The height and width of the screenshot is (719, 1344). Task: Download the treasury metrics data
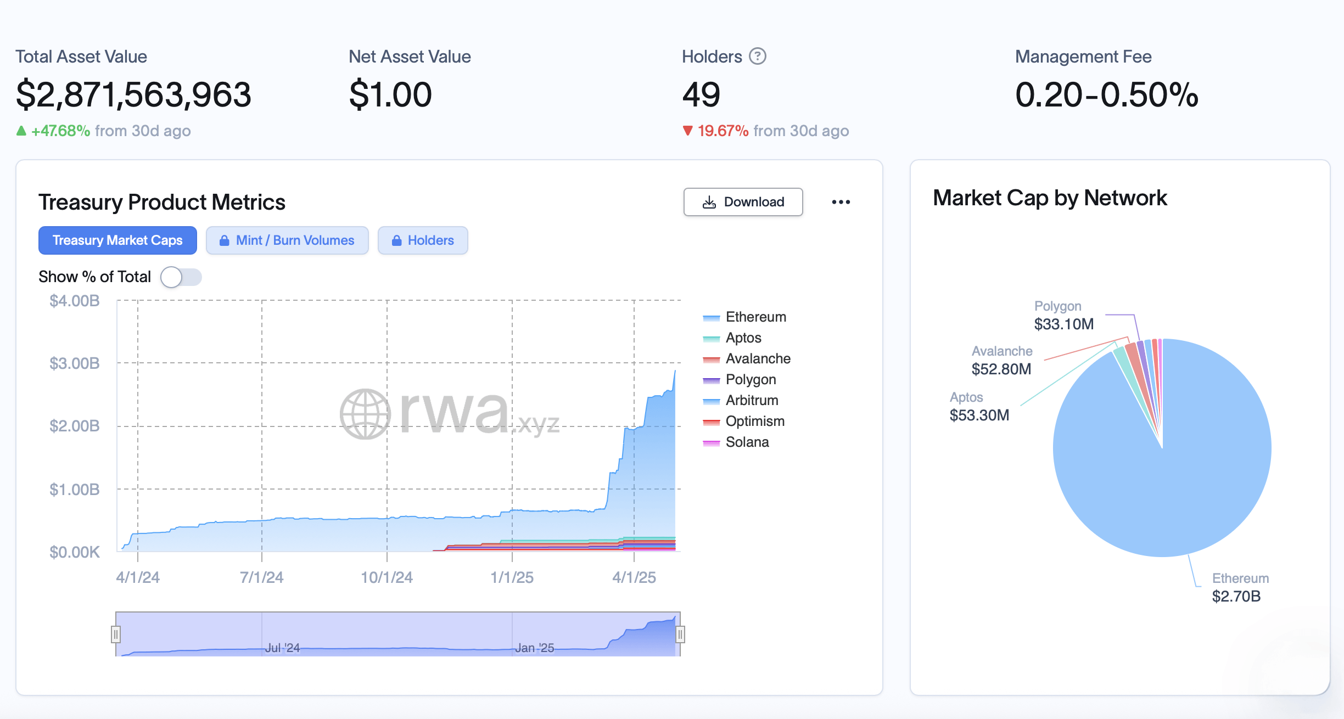743,202
